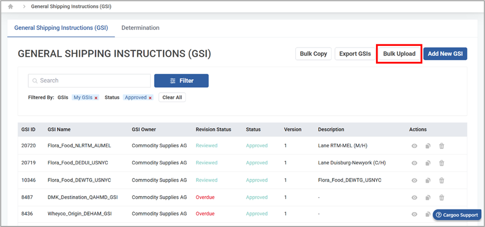Open the General Shipping Instructions (GSI) tab

[x=61, y=28]
